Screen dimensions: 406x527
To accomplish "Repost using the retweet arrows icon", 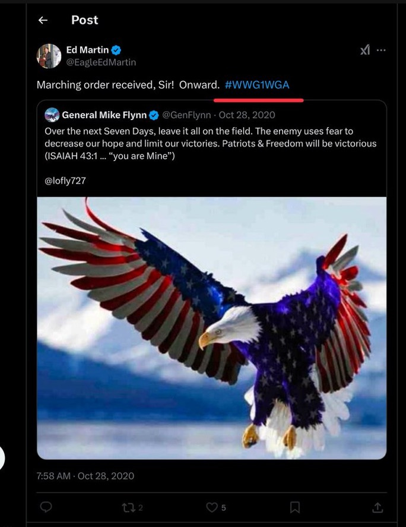I will (128, 507).
